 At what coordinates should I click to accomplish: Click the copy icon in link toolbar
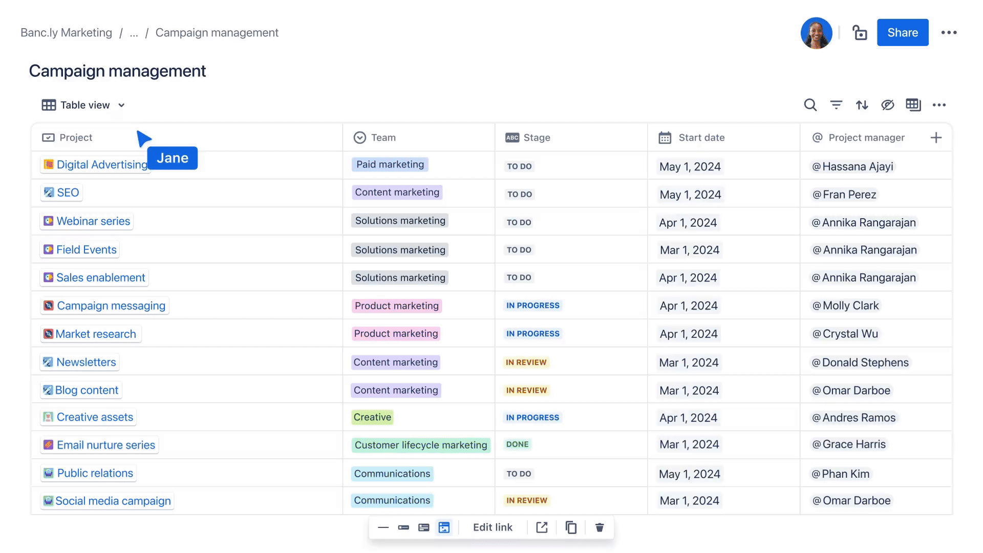point(570,527)
